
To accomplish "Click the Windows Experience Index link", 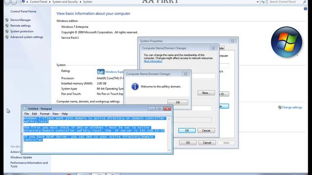I will tap(115, 72).
